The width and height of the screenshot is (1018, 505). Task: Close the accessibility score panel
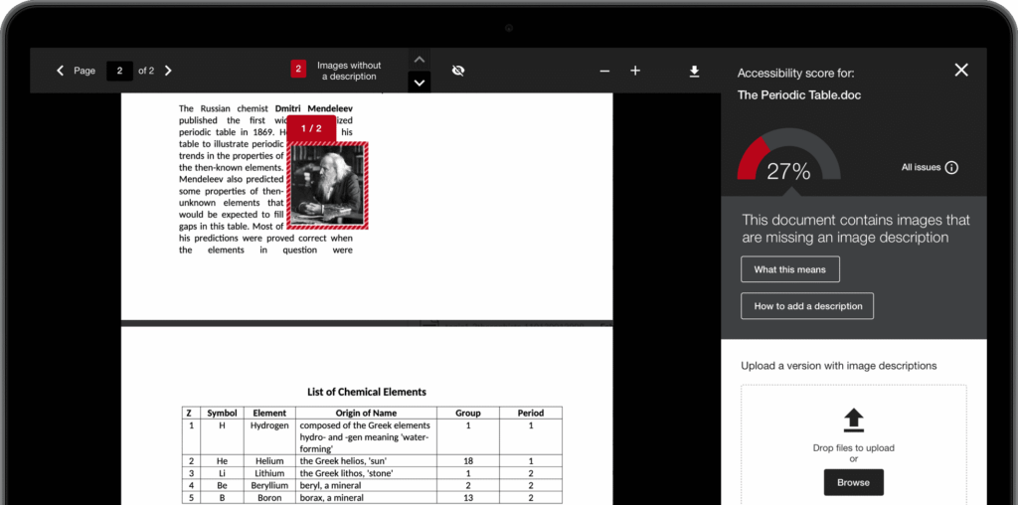coord(961,71)
